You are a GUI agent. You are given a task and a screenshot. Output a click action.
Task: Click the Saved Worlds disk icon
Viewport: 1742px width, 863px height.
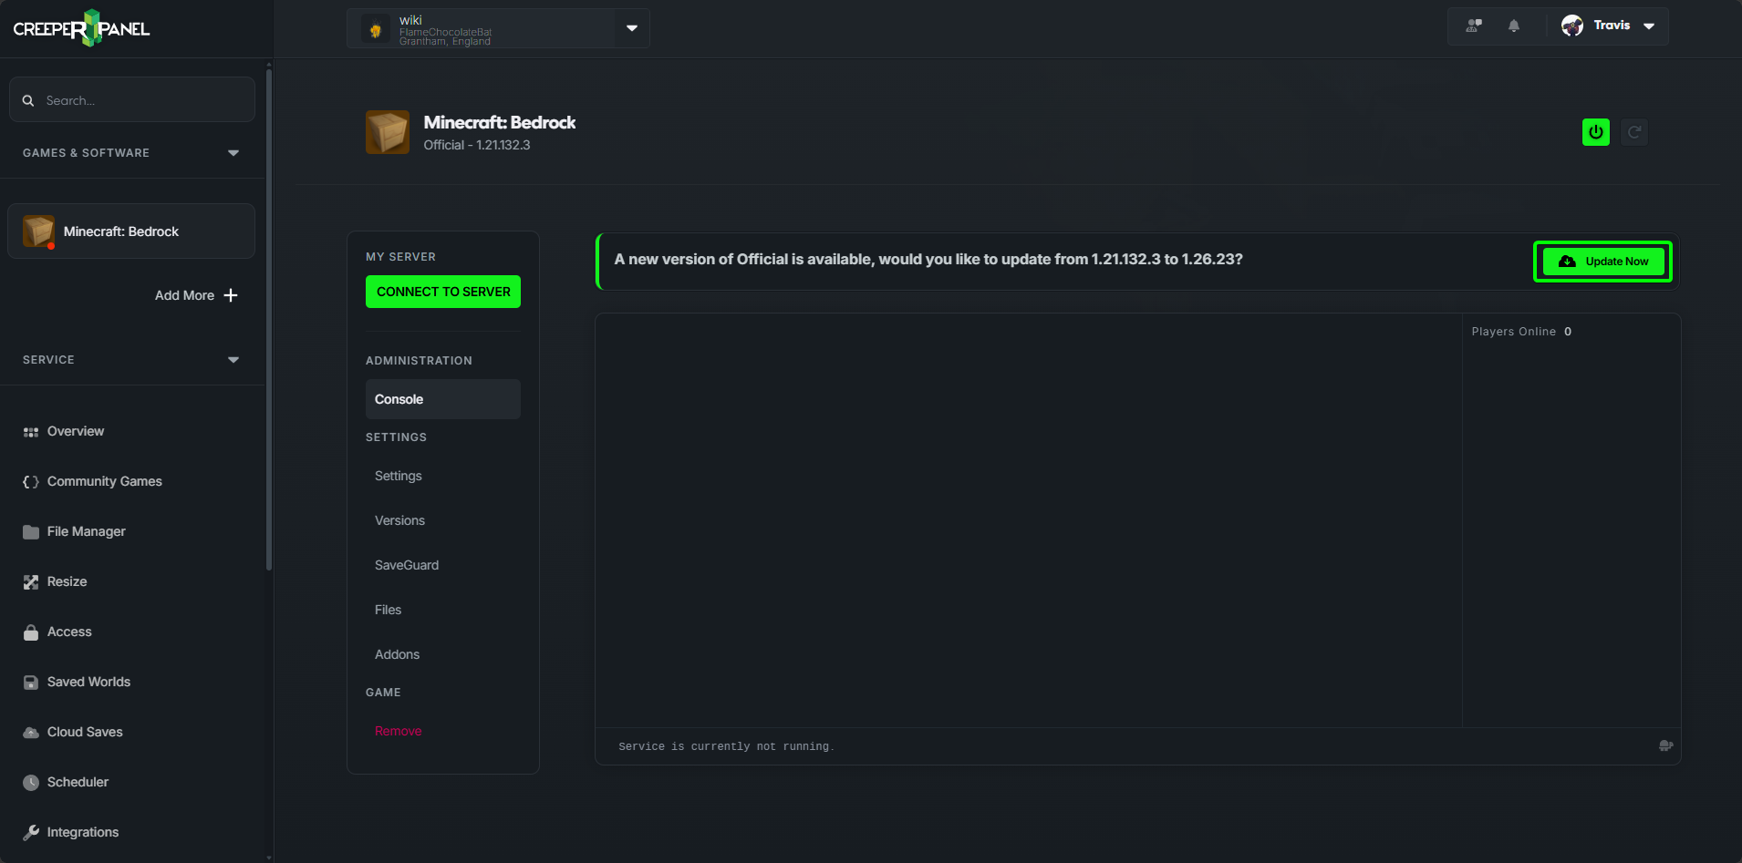(31, 683)
